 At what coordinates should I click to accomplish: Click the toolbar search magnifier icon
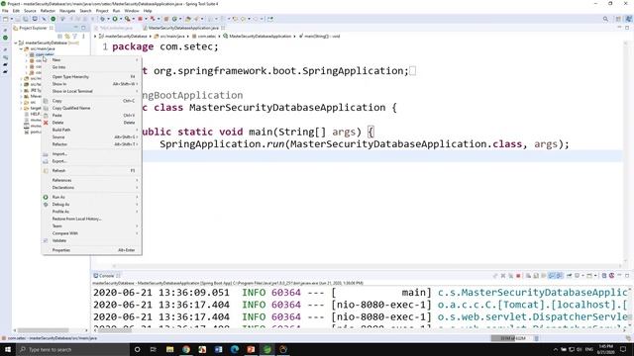pos(605,19)
